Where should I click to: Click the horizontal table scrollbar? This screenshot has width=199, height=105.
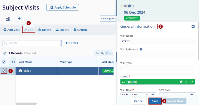coord(26,104)
